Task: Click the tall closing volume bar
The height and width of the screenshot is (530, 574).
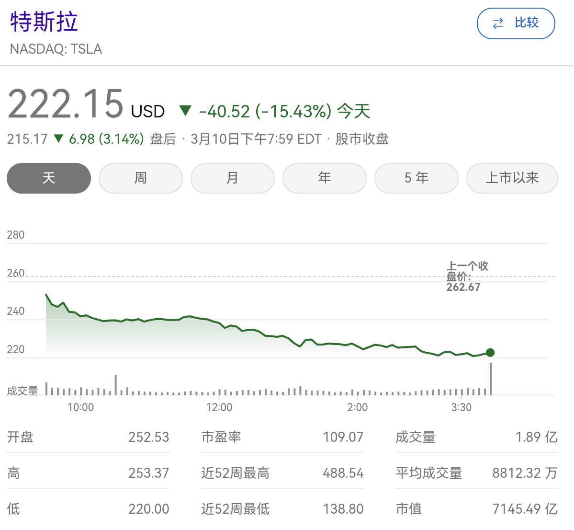Action: [x=491, y=379]
